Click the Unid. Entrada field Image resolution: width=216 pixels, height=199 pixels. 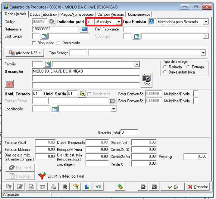[37, 94]
